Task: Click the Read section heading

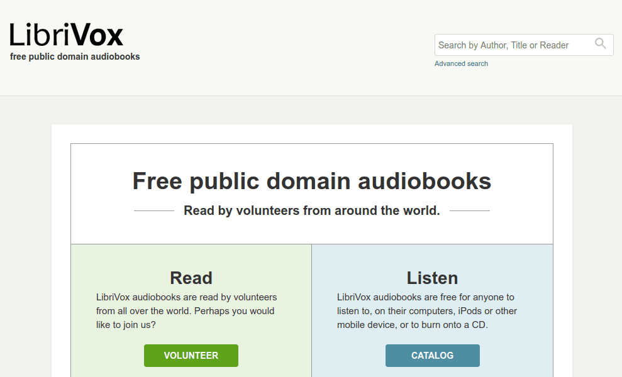Action: pyautogui.click(x=191, y=278)
